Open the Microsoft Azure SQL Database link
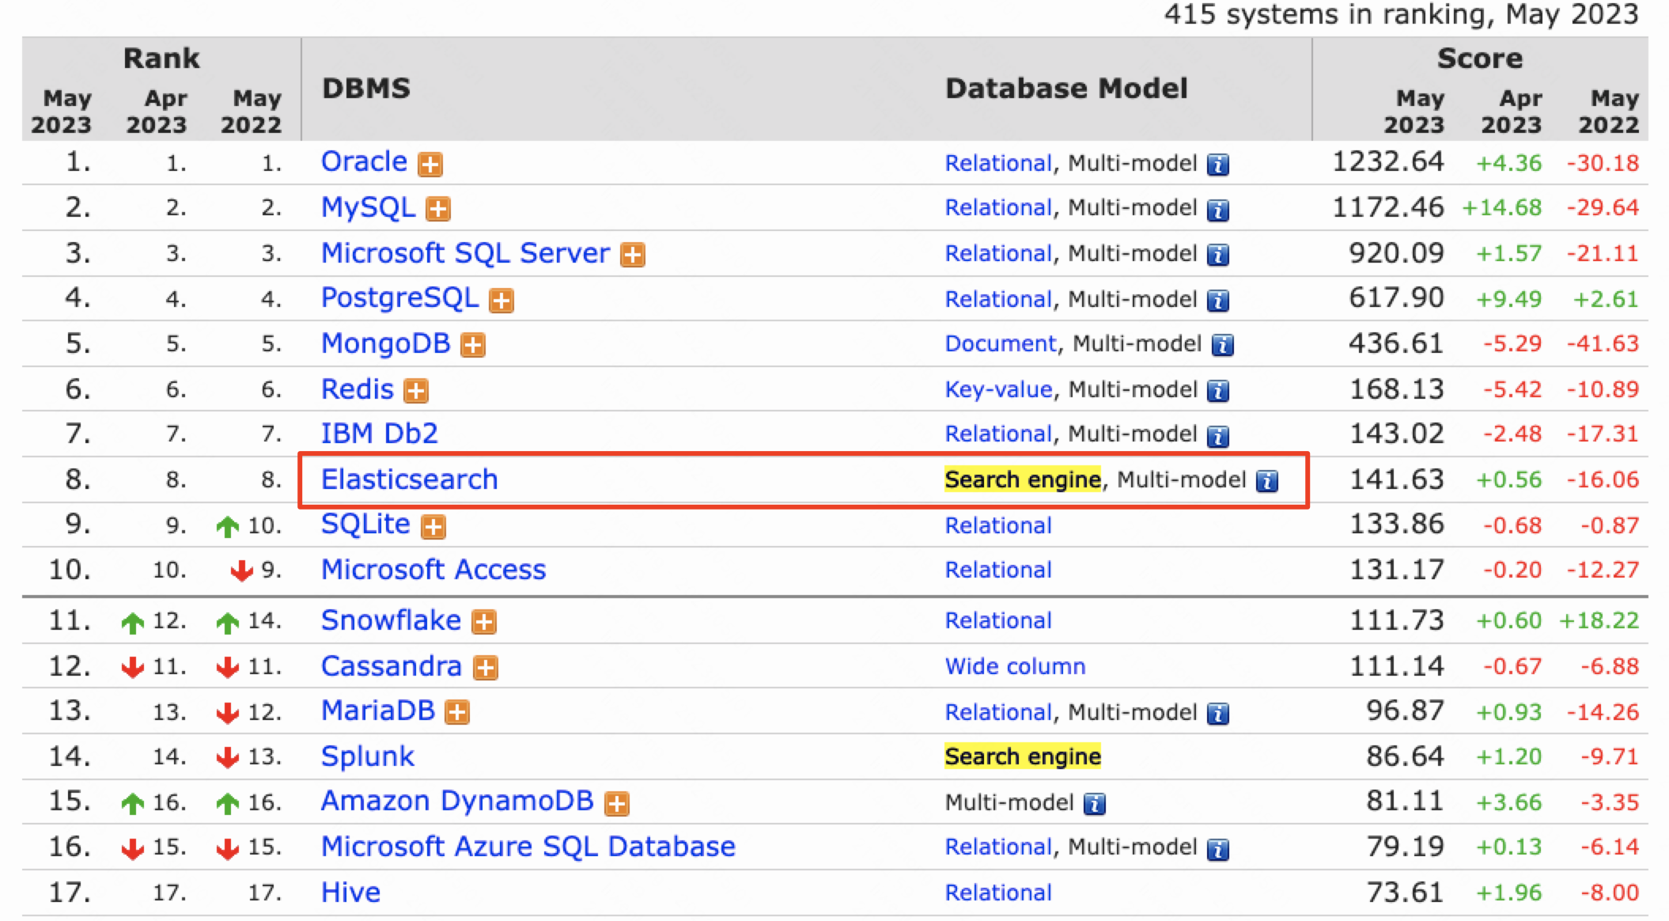Screen dimensions: 1669x921 [x=528, y=847]
